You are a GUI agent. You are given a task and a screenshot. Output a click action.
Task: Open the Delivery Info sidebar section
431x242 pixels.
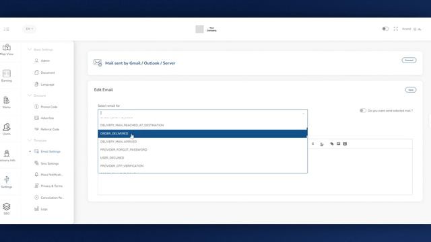(x=7, y=155)
